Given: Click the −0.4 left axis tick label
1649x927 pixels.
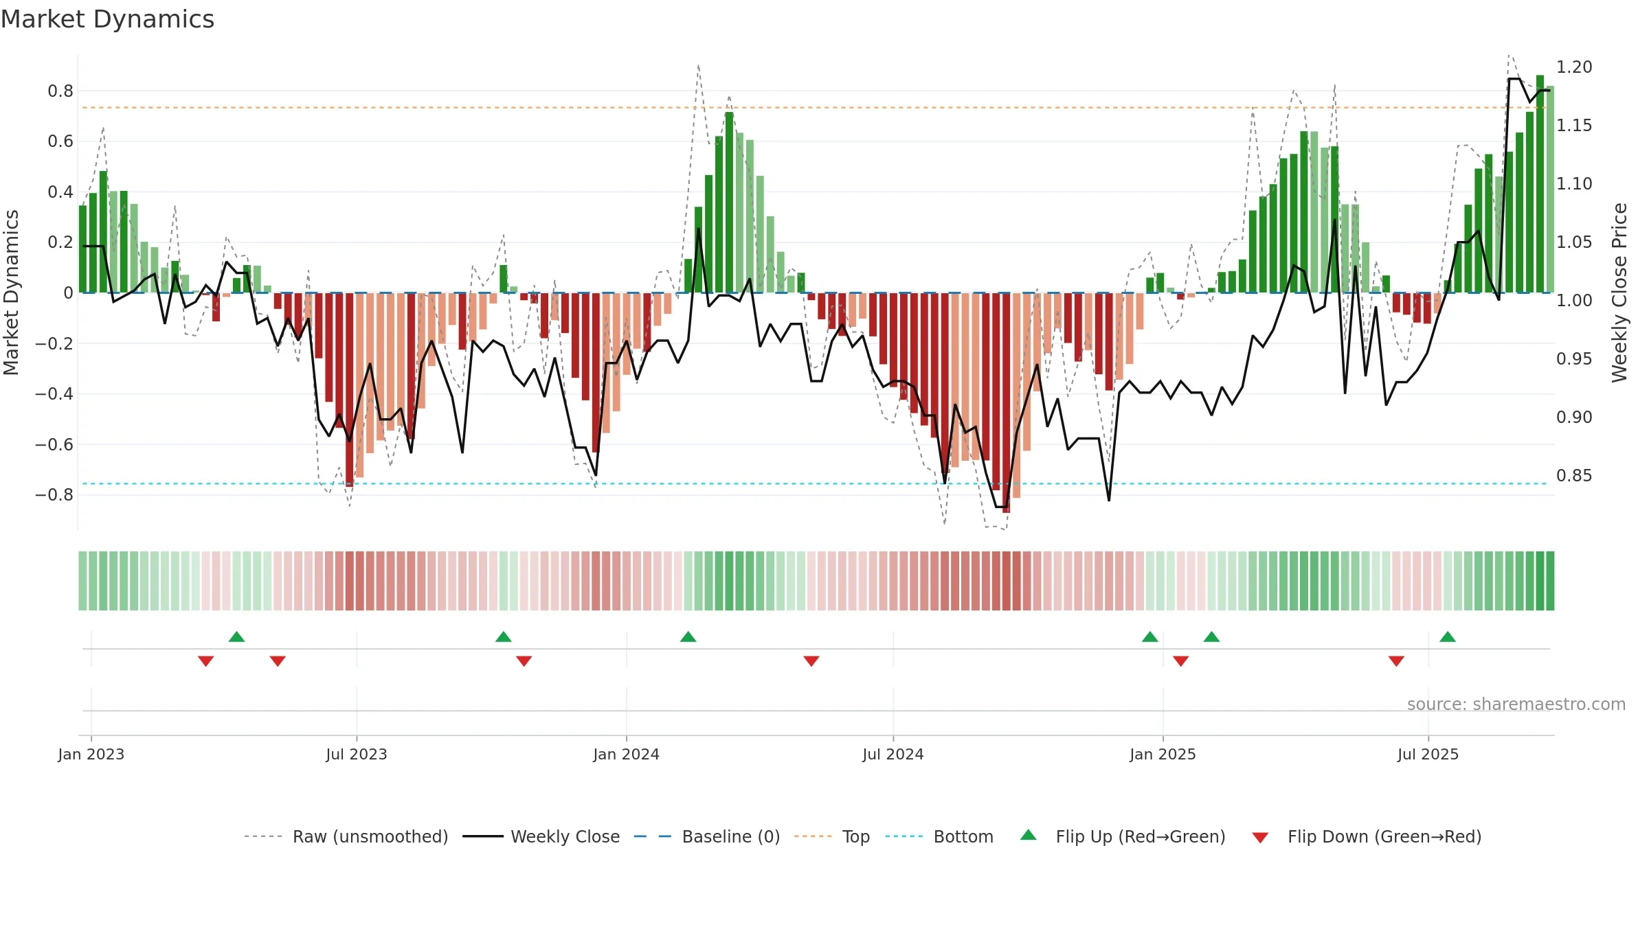Looking at the screenshot, I should click(54, 393).
